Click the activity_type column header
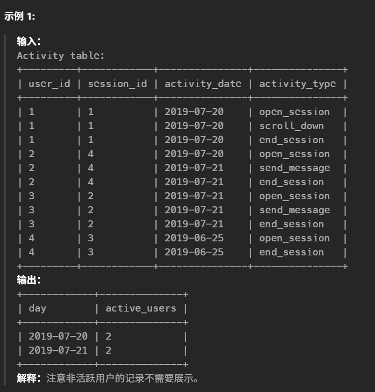This screenshot has height=392, width=375. tap(297, 84)
